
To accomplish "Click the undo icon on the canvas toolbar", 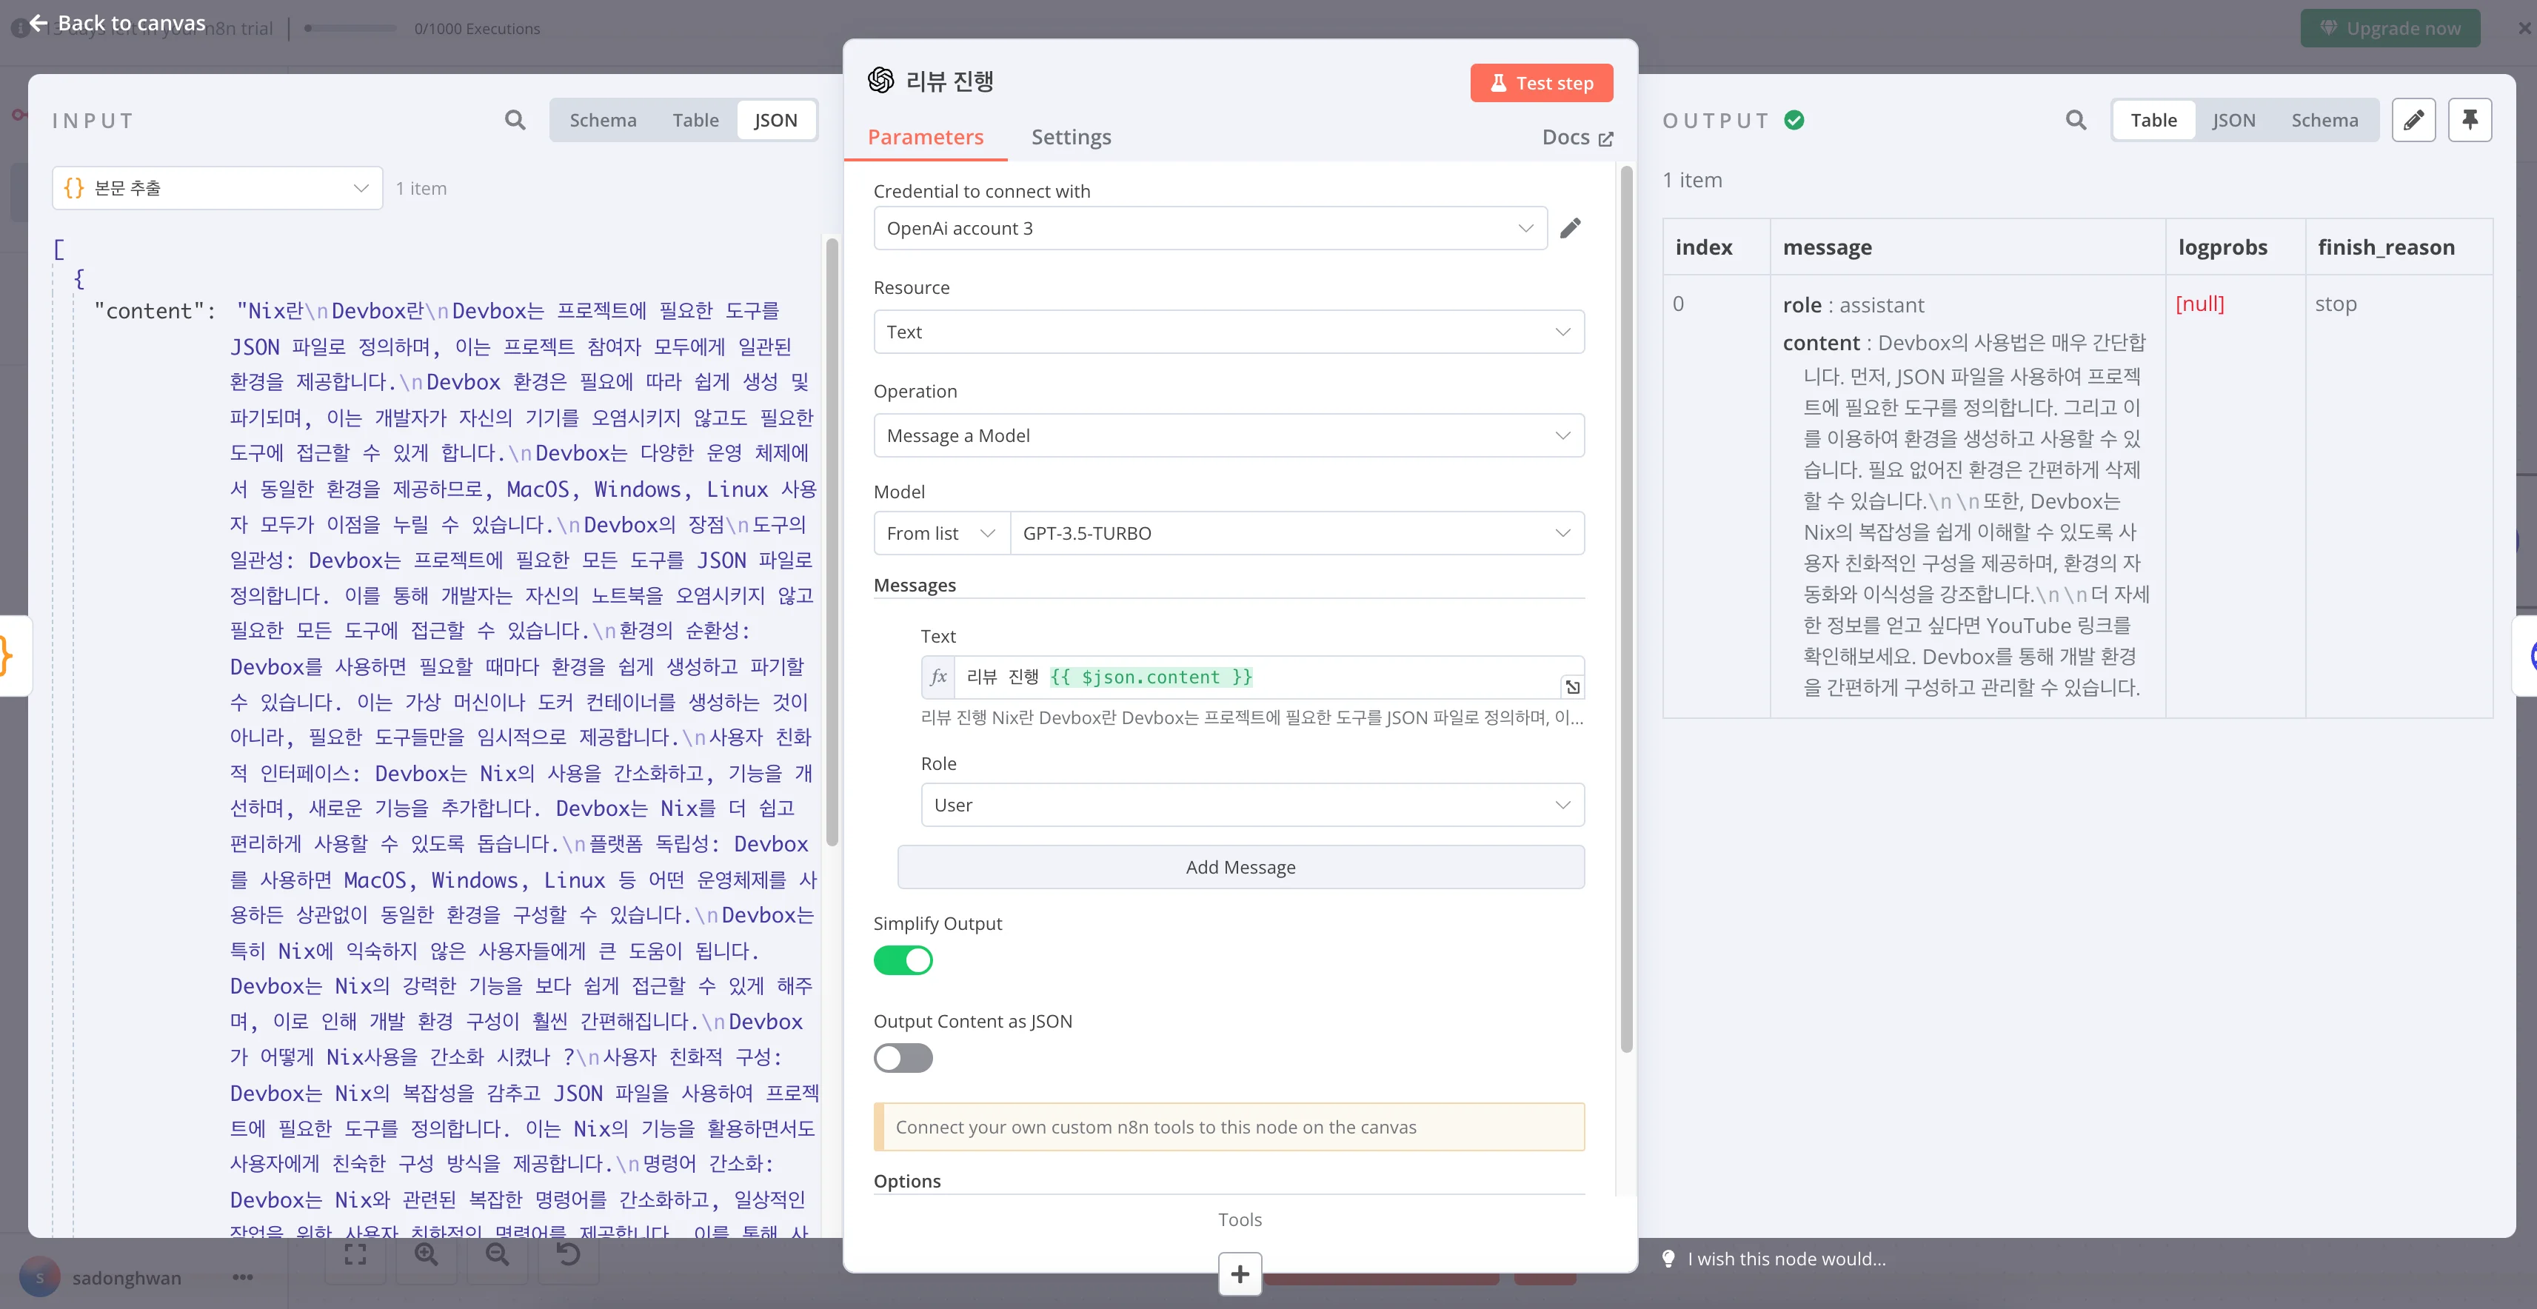I will click(x=568, y=1254).
